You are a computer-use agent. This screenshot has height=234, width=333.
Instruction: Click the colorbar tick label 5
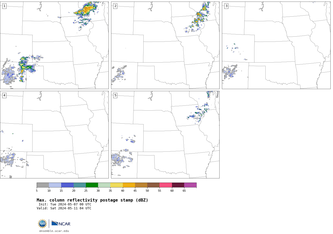tap(37, 191)
